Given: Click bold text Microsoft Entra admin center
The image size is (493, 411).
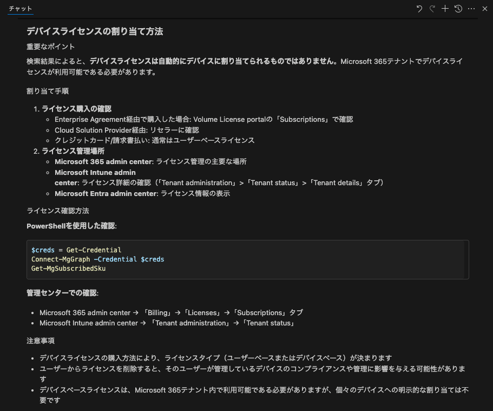Looking at the screenshot, I should coord(106,193).
